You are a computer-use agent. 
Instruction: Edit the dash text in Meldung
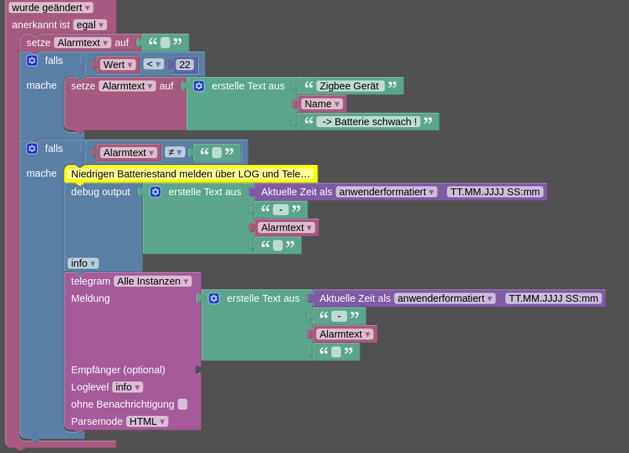click(340, 316)
